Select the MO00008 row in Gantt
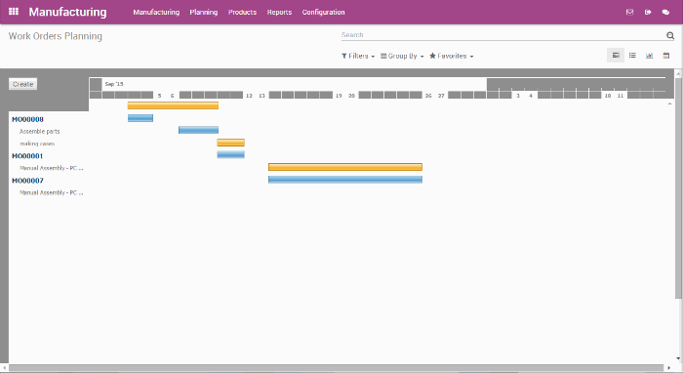 [27, 119]
